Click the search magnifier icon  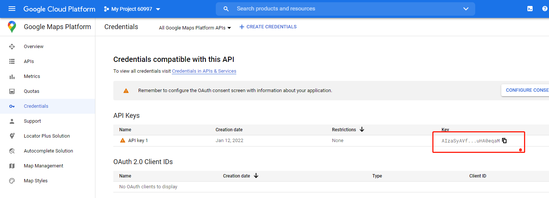[226, 9]
